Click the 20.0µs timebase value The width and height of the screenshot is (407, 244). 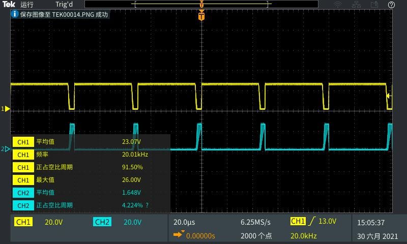[x=184, y=222]
